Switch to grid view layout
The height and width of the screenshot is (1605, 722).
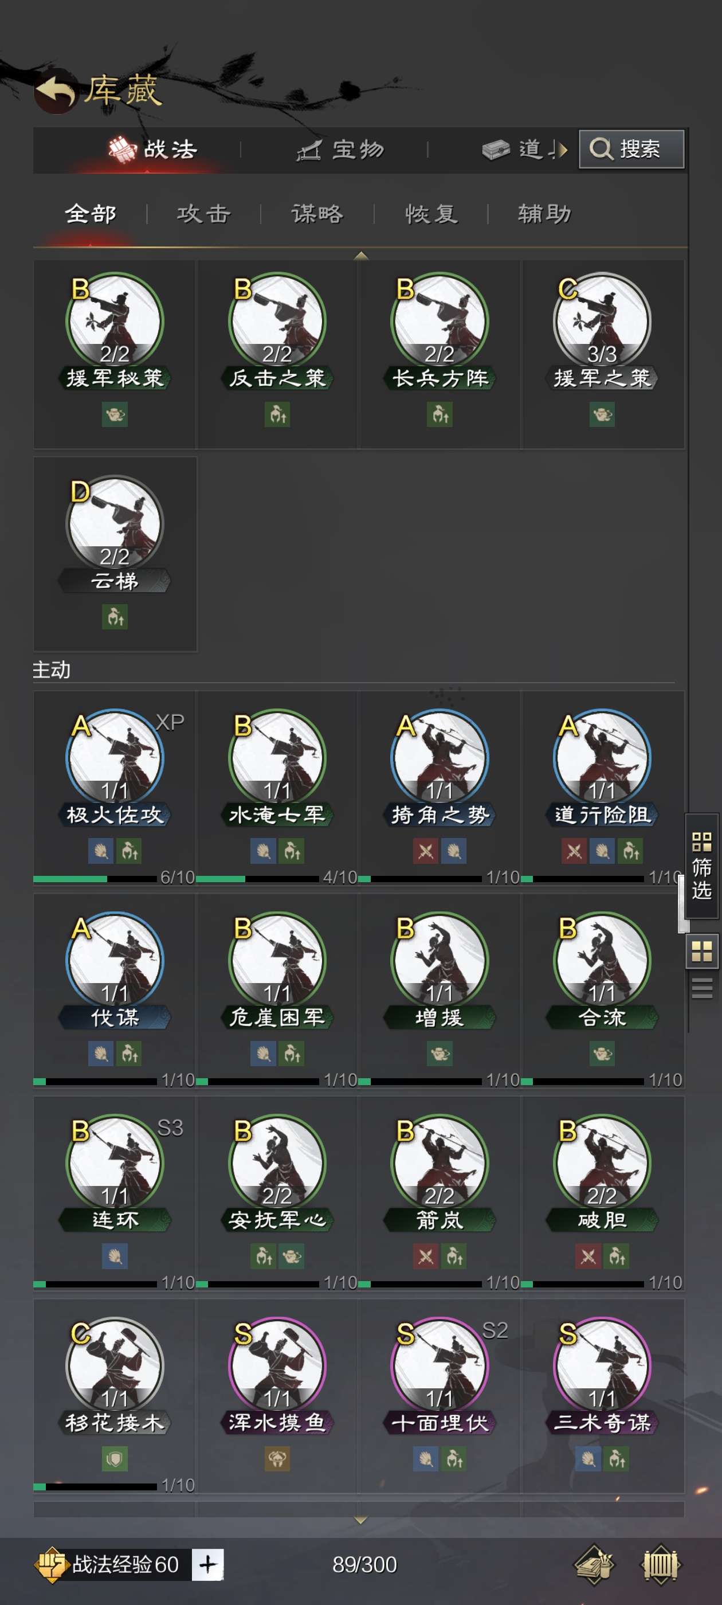click(x=702, y=952)
